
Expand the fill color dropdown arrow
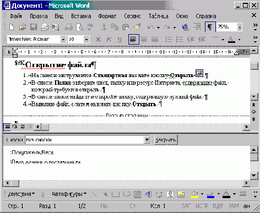[x=202, y=194]
